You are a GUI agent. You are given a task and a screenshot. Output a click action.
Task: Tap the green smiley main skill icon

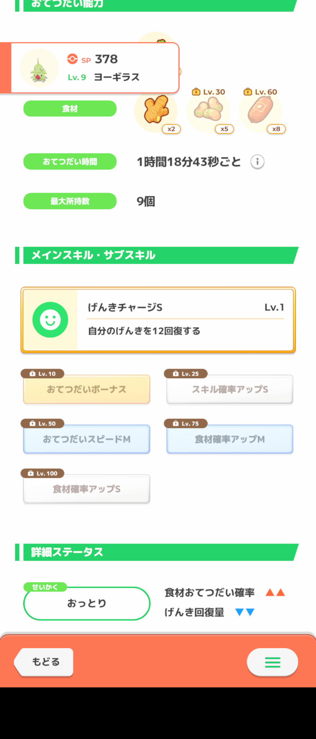pos(50,320)
